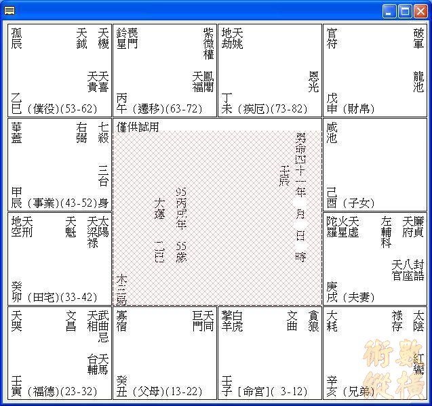Screen dimensions: 432x406
Task: Select the 壬子 [命宮] palace cell
Action: 269,352
